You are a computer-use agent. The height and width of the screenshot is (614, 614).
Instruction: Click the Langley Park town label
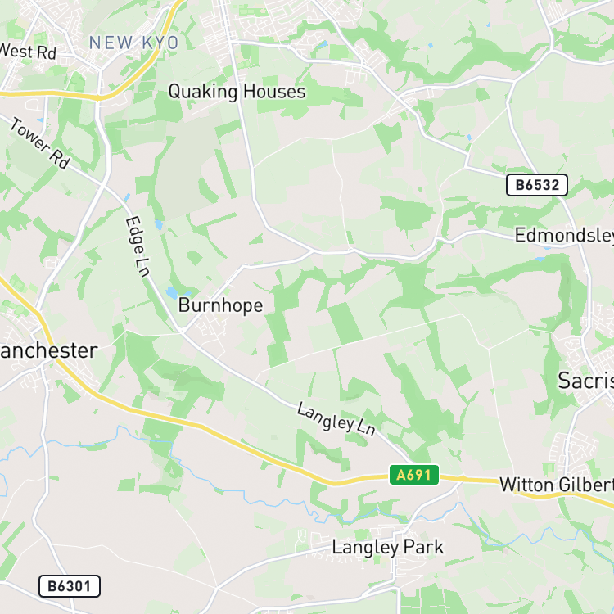click(x=388, y=547)
